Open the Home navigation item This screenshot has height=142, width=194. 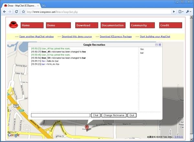point(32,25)
